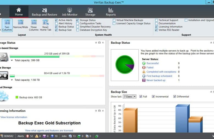Click the green Successful status icon
214x139 pixels.
[x=144, y=63]
